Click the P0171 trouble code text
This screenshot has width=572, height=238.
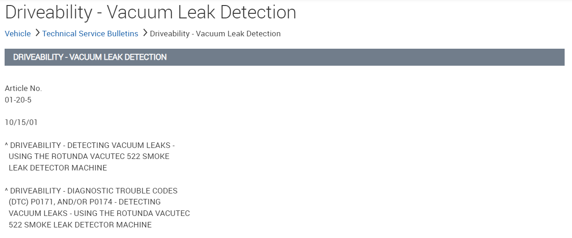[41, 202]
